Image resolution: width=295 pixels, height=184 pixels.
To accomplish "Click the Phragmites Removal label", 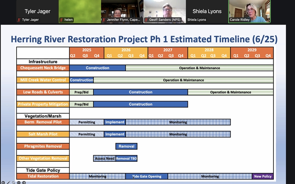I will pos(43,146).
